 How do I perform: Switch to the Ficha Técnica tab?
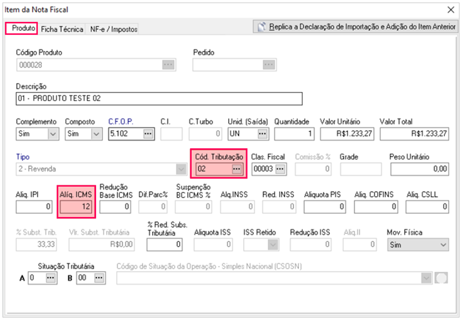click(63, 29)
